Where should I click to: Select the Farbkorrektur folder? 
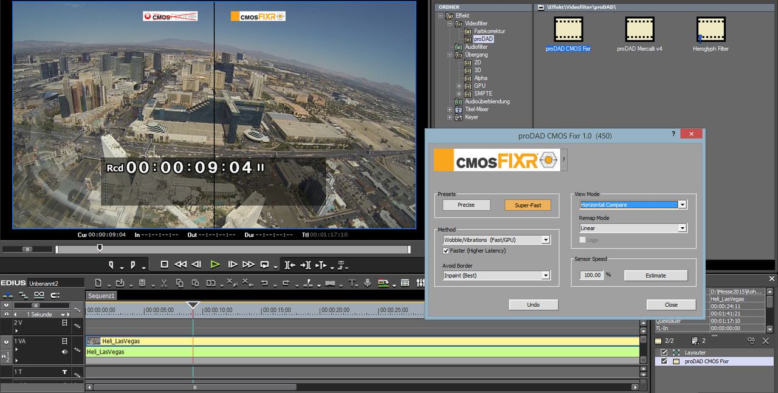tap(489, 31)
